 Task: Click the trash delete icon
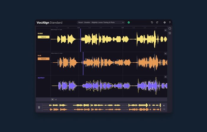pyautogui.click(x=39, y=107)
